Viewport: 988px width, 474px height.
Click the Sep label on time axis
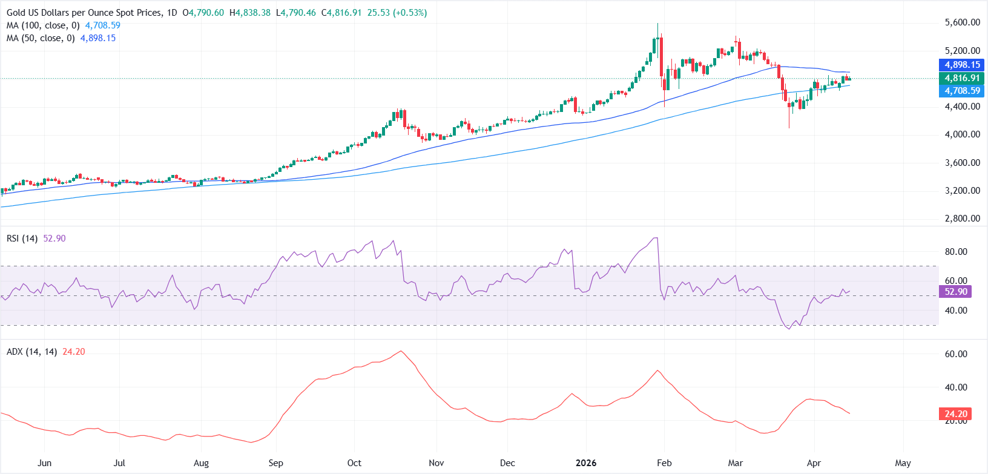coord(275,463)
